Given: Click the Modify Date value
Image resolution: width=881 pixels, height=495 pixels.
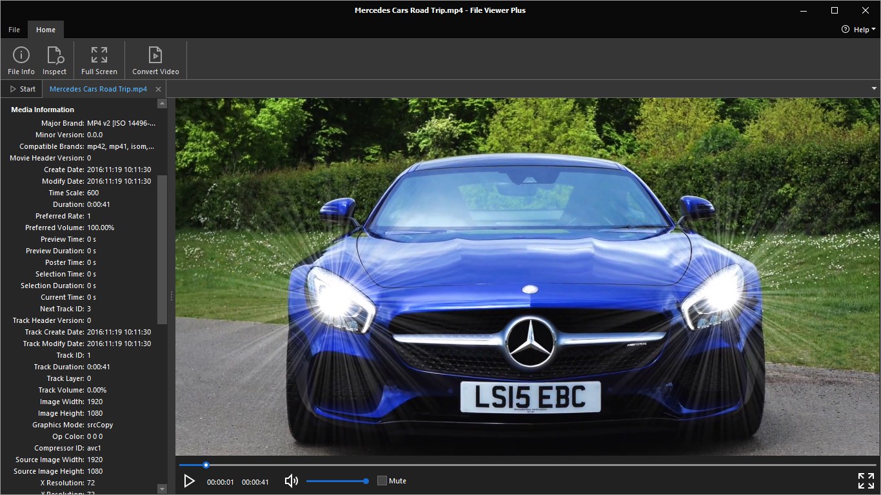Looking at the screenshot, I should [119, 181].
